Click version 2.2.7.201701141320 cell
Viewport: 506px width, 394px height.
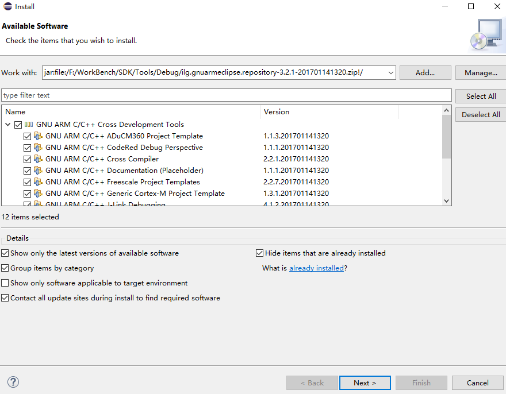(x=296, y=182)
